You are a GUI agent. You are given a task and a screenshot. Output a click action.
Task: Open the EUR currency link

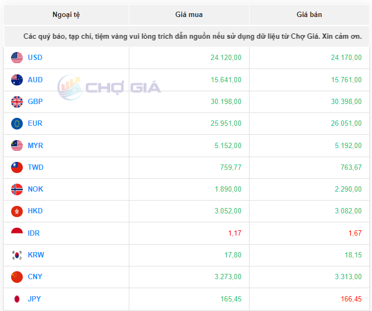(x=35, y=124)
